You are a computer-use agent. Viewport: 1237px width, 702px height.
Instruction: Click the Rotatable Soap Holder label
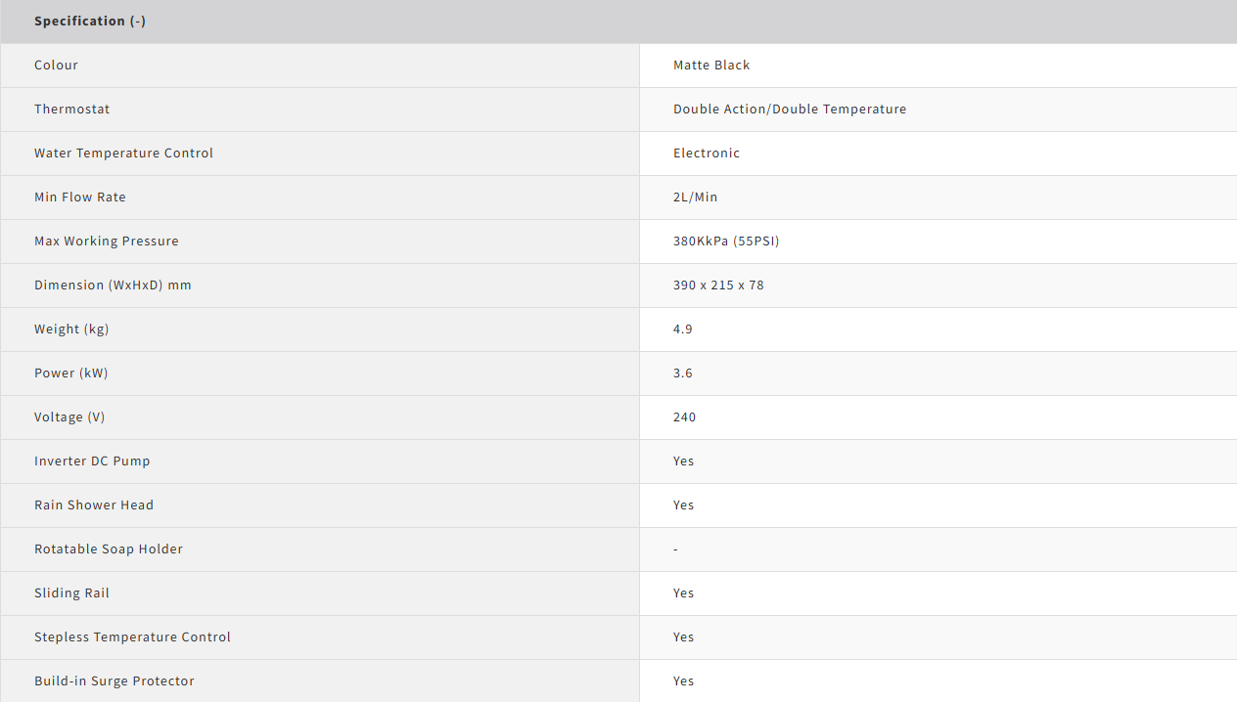[109, 549]
